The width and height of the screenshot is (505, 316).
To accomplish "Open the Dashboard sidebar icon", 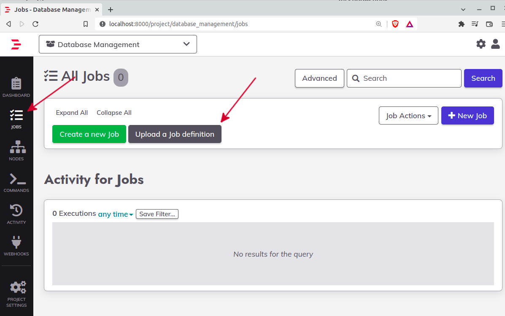I will coord(16,84).
